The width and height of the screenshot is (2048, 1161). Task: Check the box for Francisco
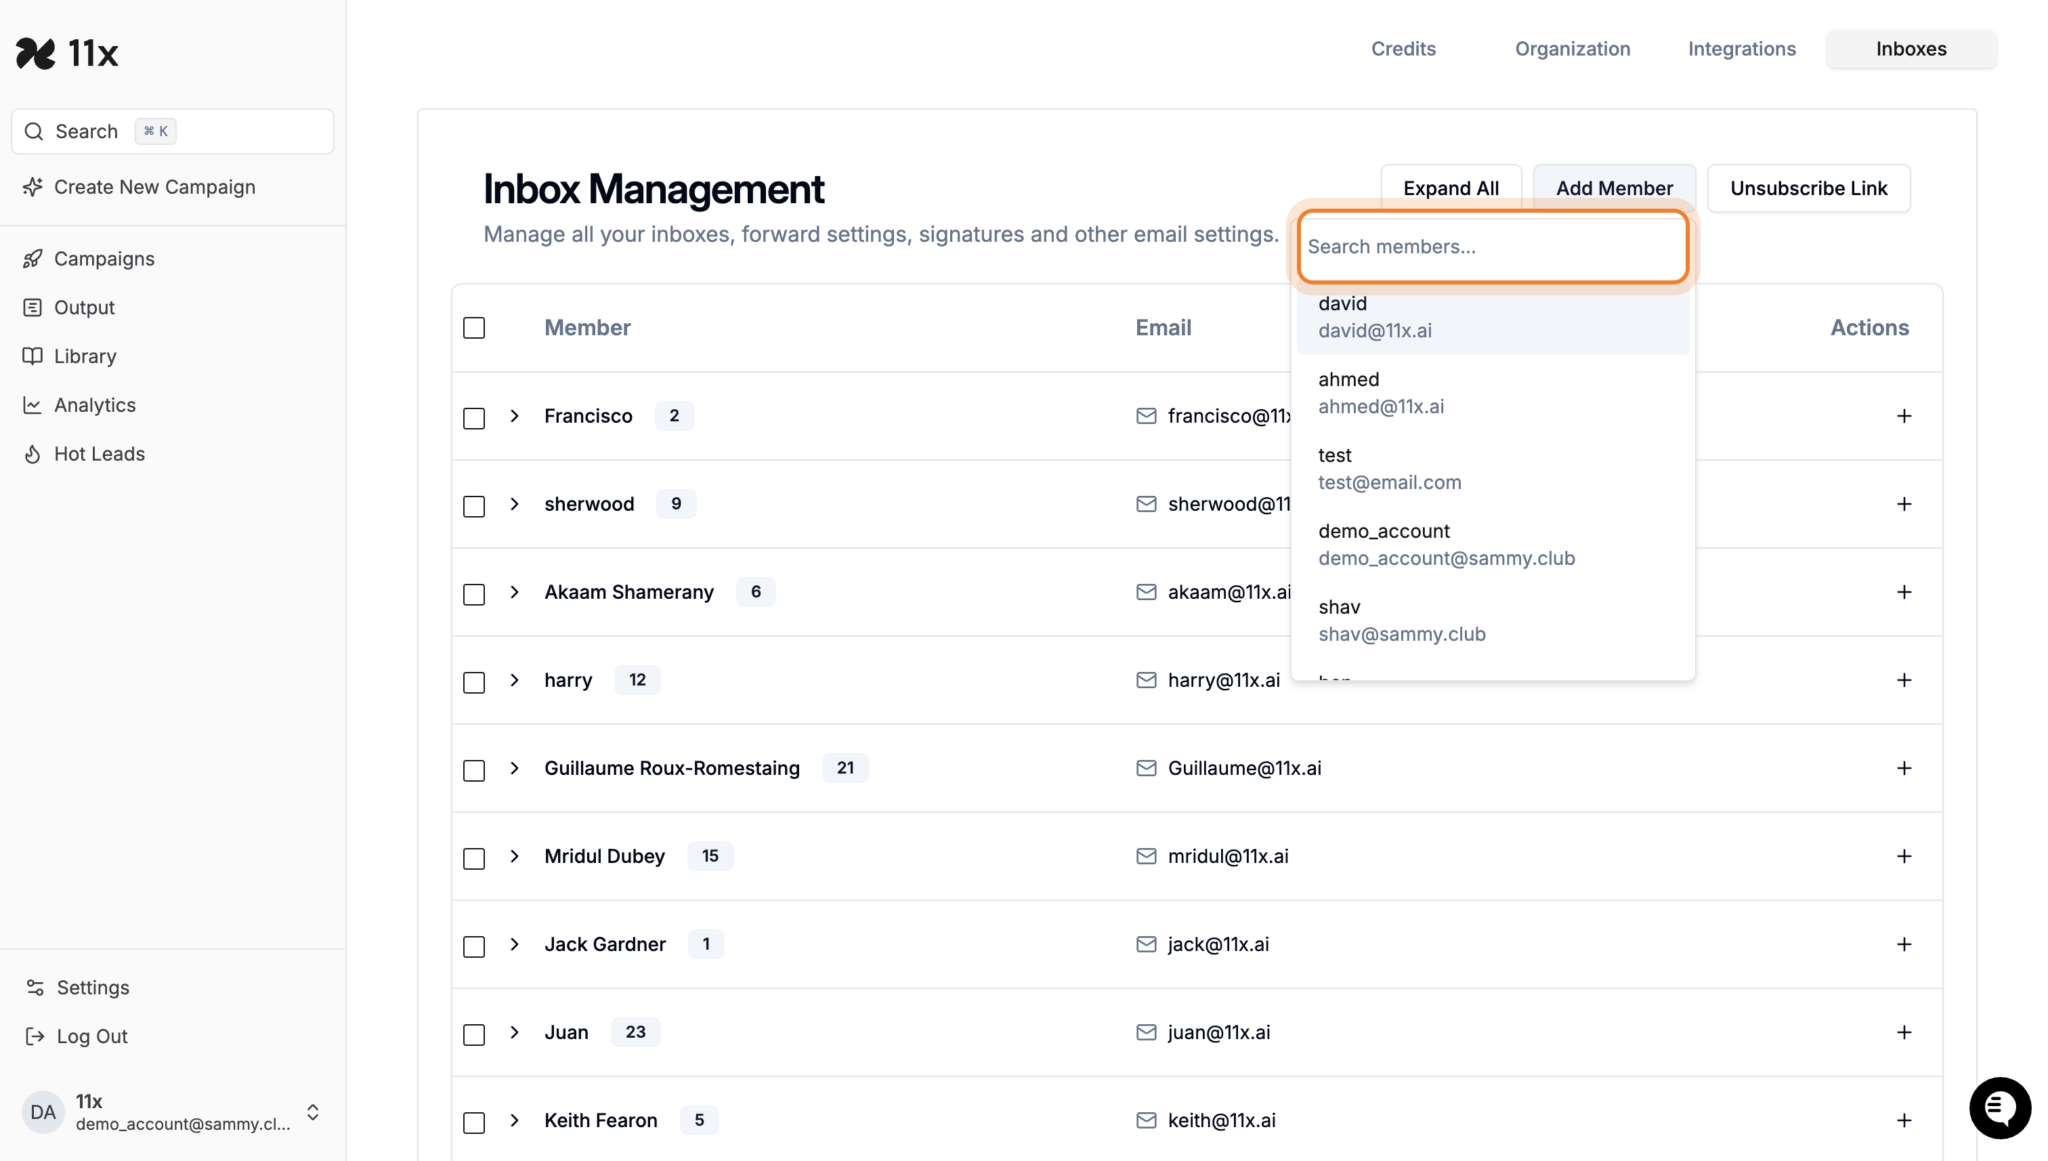(x=473, y=418)
